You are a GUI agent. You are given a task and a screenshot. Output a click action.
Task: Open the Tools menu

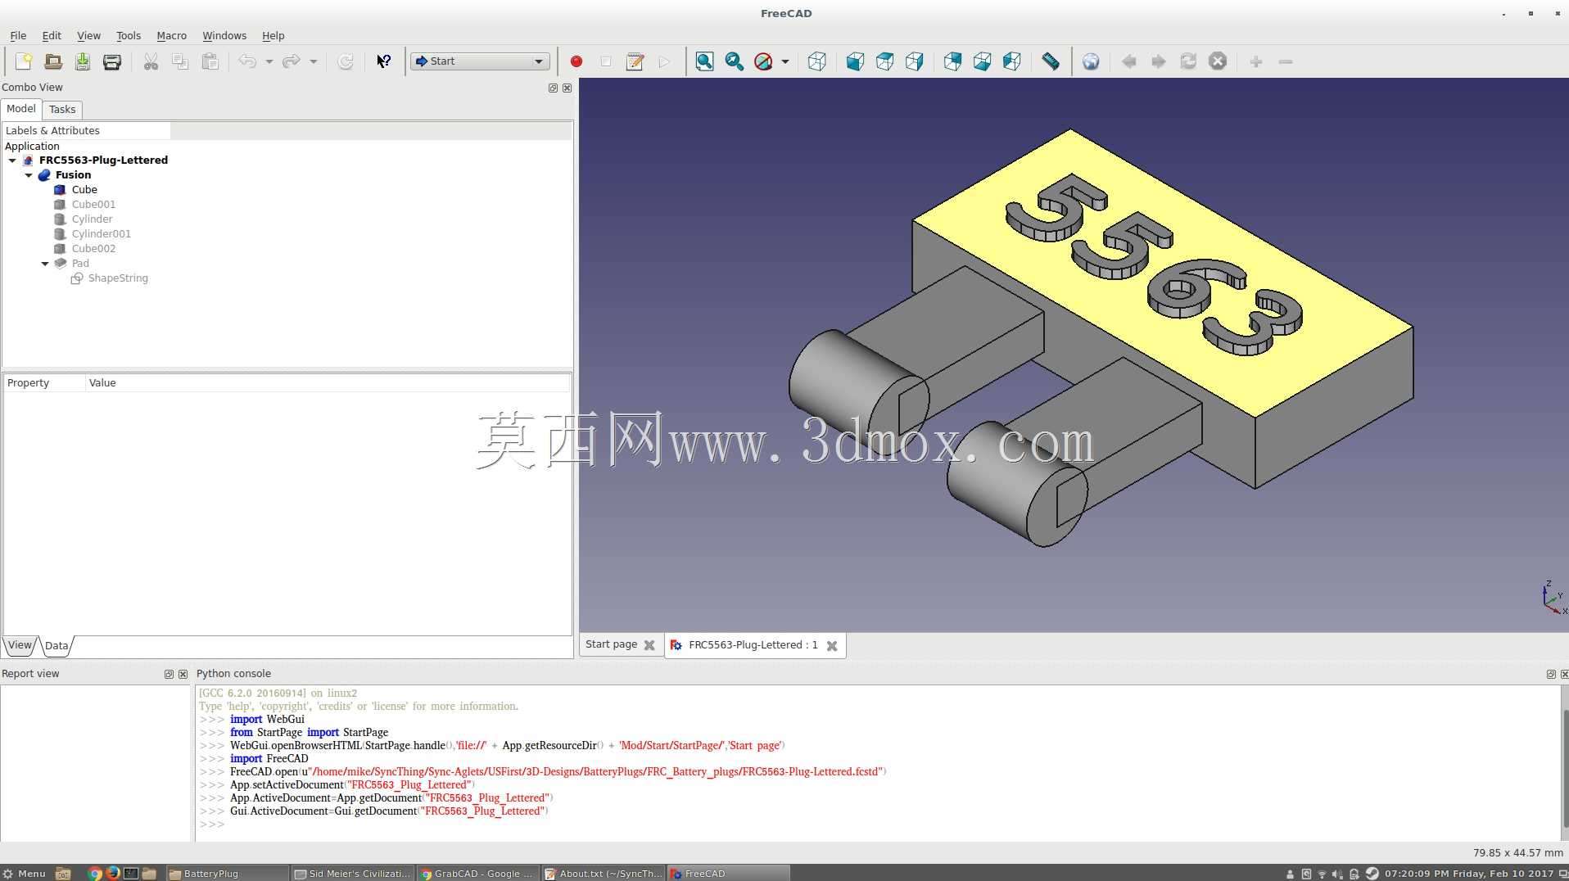point(129,36)
